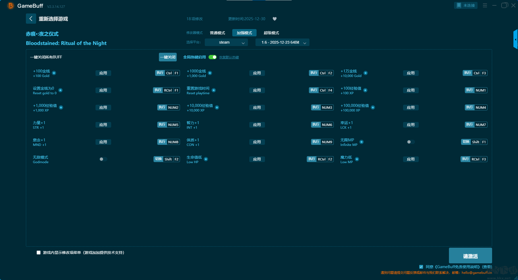Image resolution: width=518 pixels, height=280 pixels.
Task: Open the steam platform dropdown
Action: click(226, 42)
